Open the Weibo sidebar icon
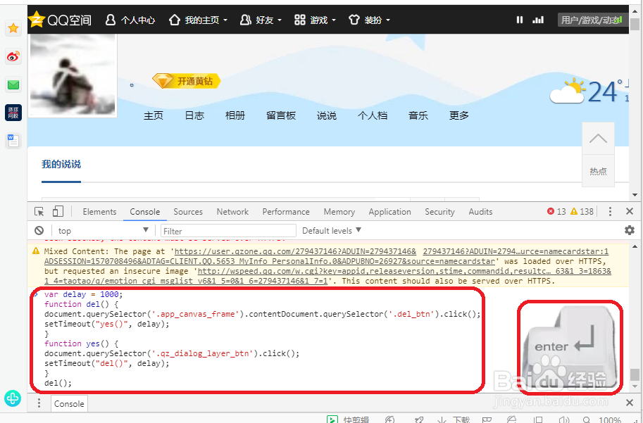The height and width of the screenshot is (423, 643). tap(13, 56)
